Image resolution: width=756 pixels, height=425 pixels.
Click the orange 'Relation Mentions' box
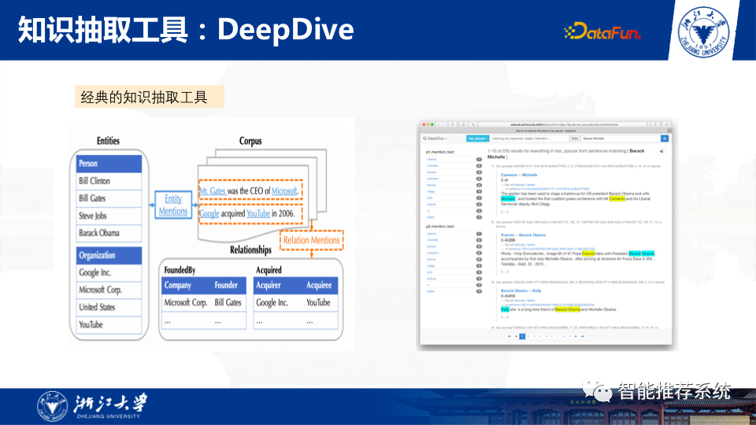[312, 240]
